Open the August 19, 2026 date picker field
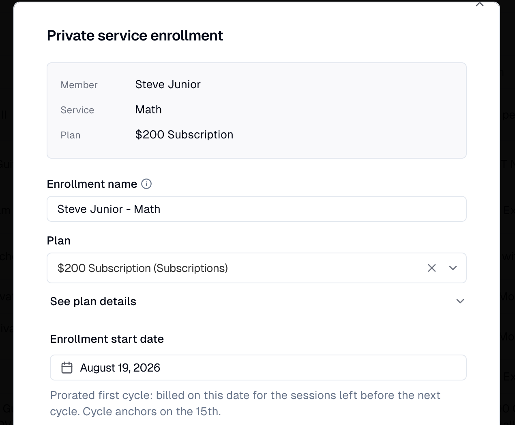515x425 pixels. pyautogui.click(x=258, y=368)
